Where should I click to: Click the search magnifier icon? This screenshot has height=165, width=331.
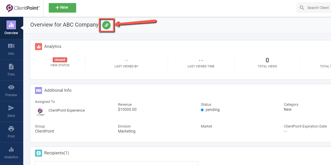302,8
